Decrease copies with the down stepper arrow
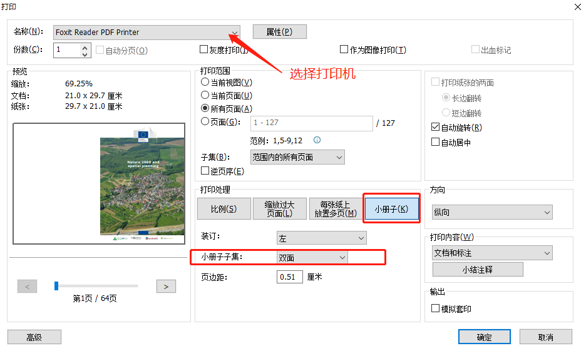The width and height of the screenshot is (586, 356). coord(85,54)
